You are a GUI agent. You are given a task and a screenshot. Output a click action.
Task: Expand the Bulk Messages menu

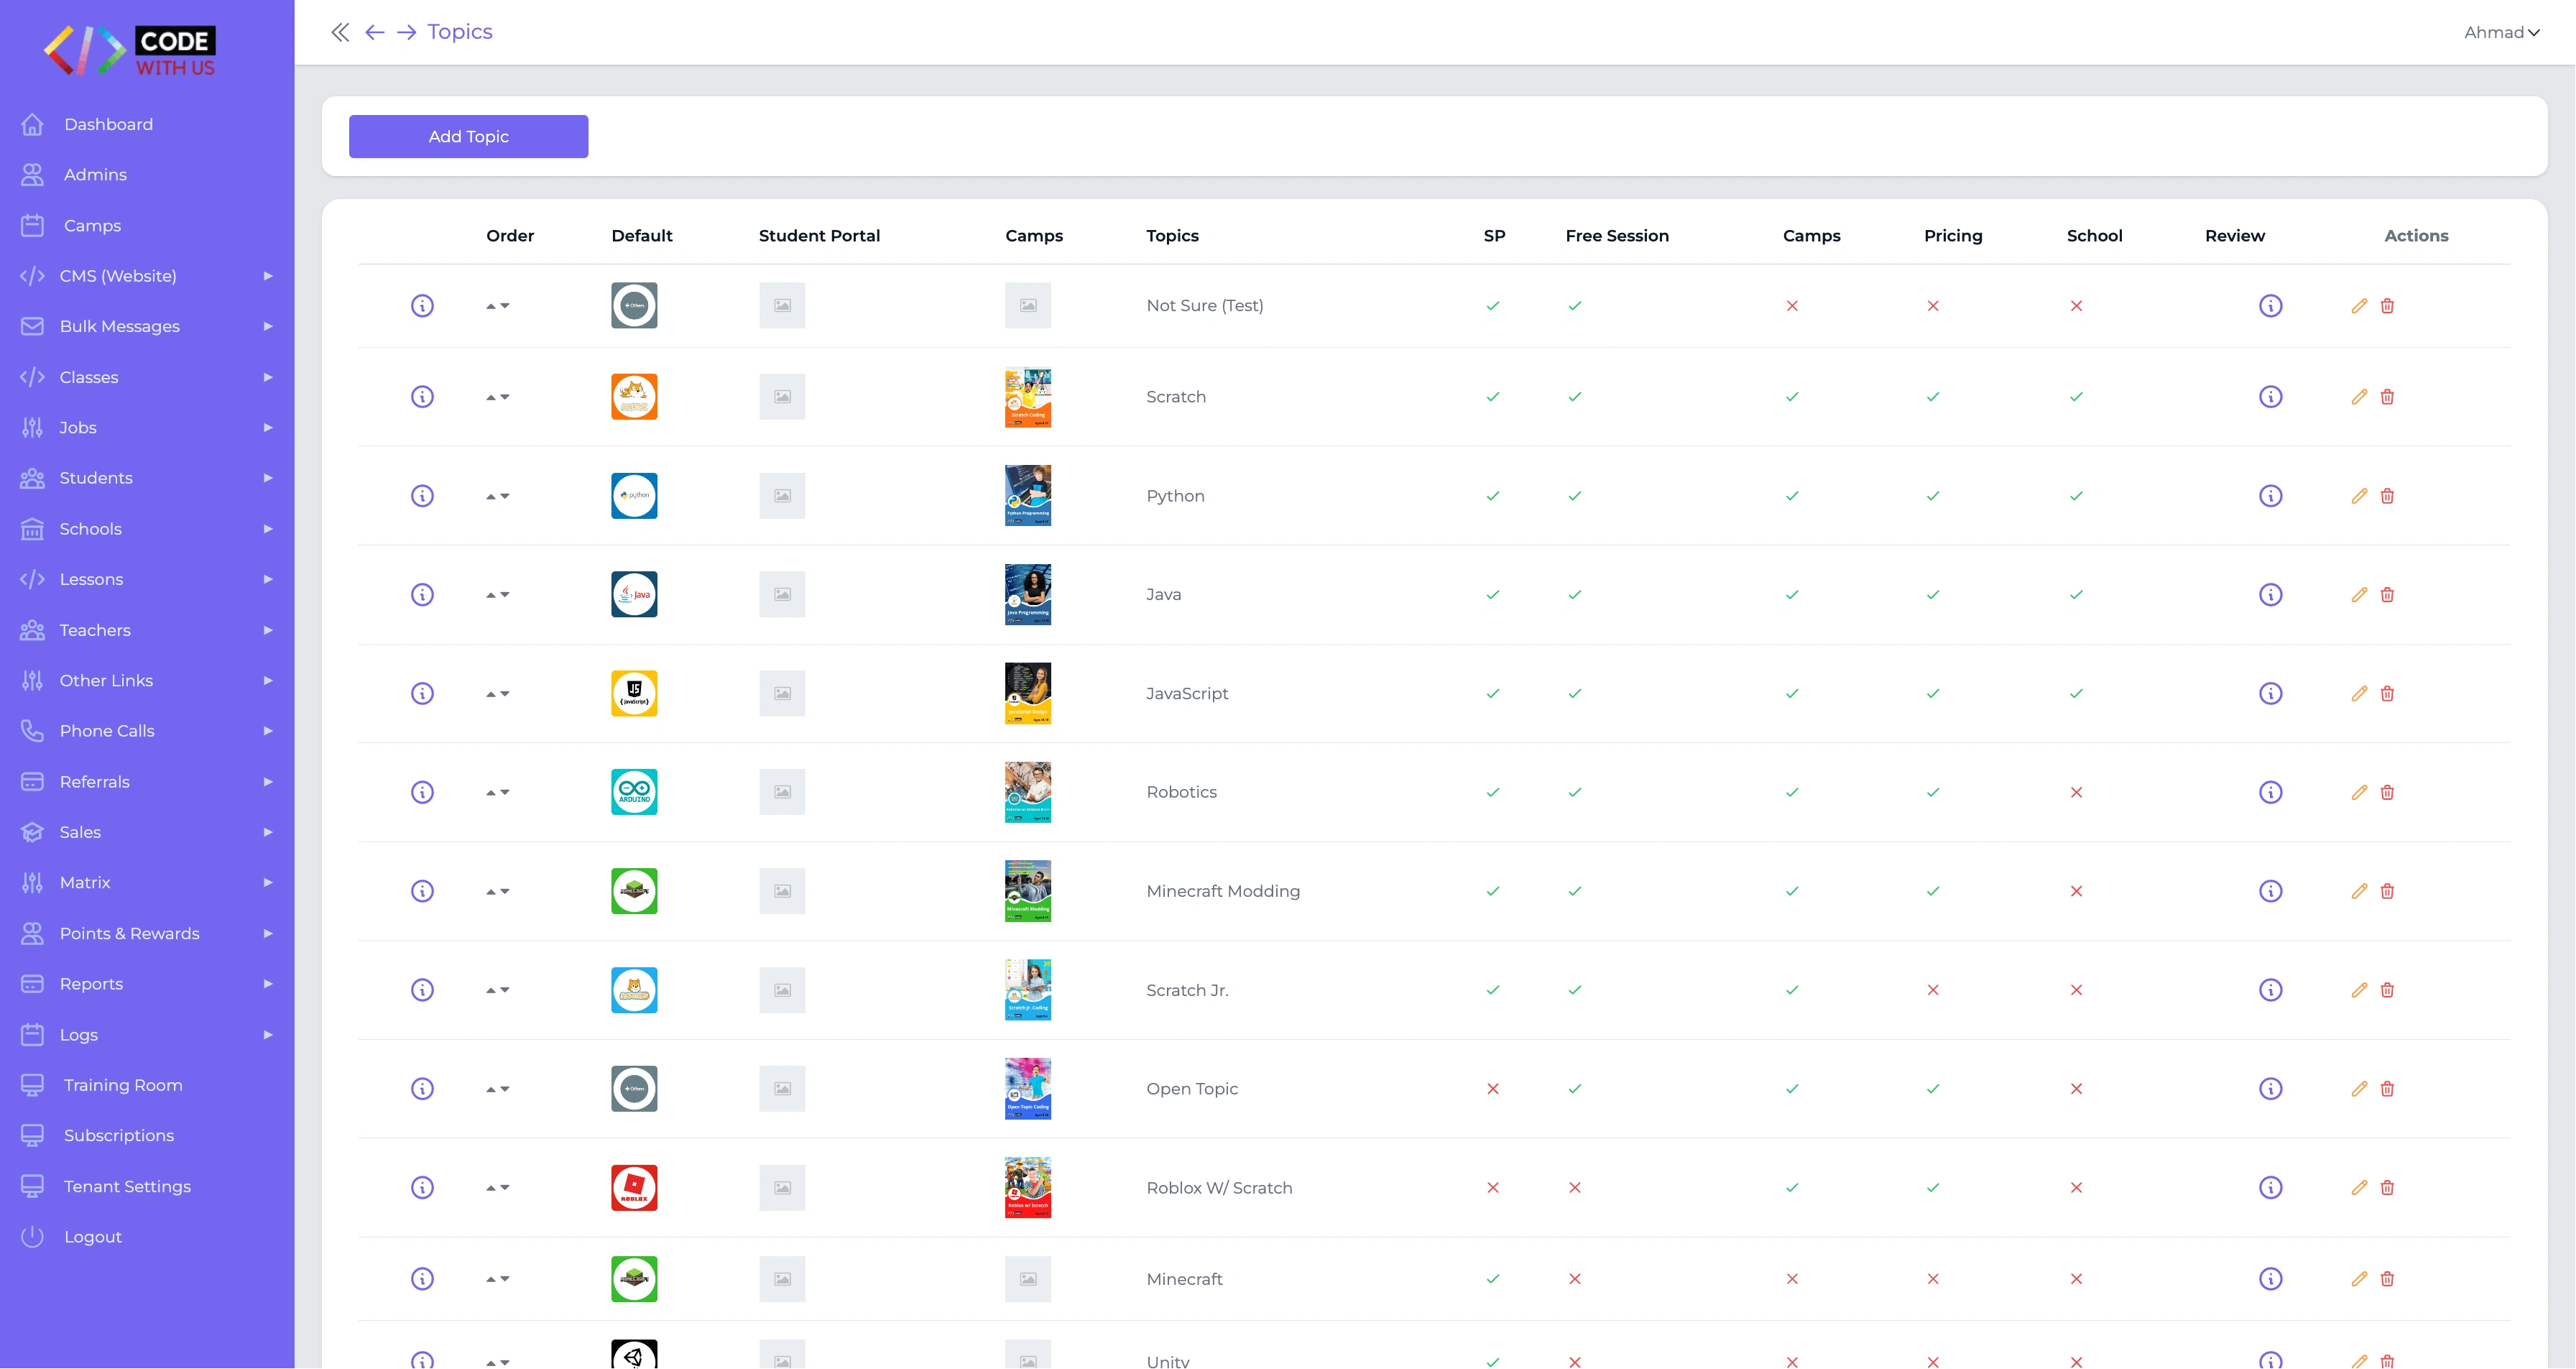coord(147,326)
